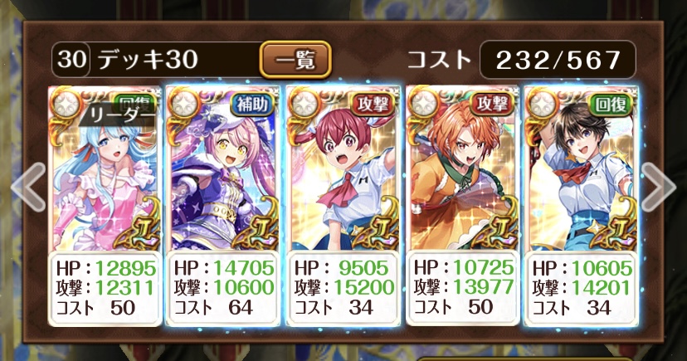The width and height of the screenshot is (687, 361).
Task: Click 攻撃 badge on orange-haired card
Action: pos(492,105)
